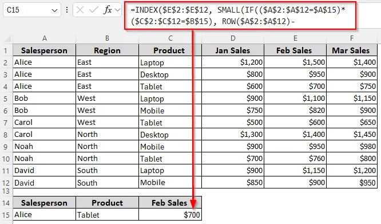This screenshot has width=381, height=224.
Task: Select the Desktop cell in row 3
Action: (170, 74)
